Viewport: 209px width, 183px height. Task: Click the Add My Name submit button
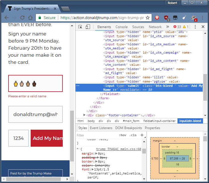click(47, 138)
